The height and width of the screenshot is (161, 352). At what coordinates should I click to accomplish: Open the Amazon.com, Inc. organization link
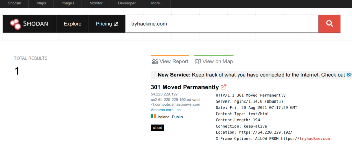tap(166, 110)
